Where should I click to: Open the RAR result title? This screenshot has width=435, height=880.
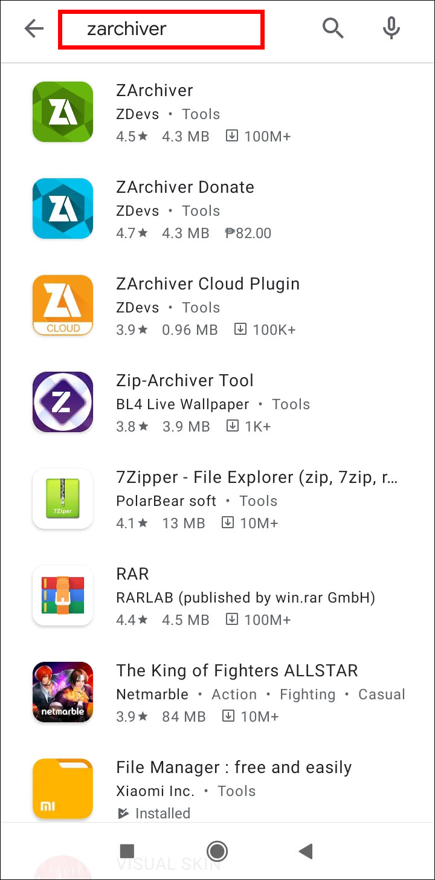point(132,574)
